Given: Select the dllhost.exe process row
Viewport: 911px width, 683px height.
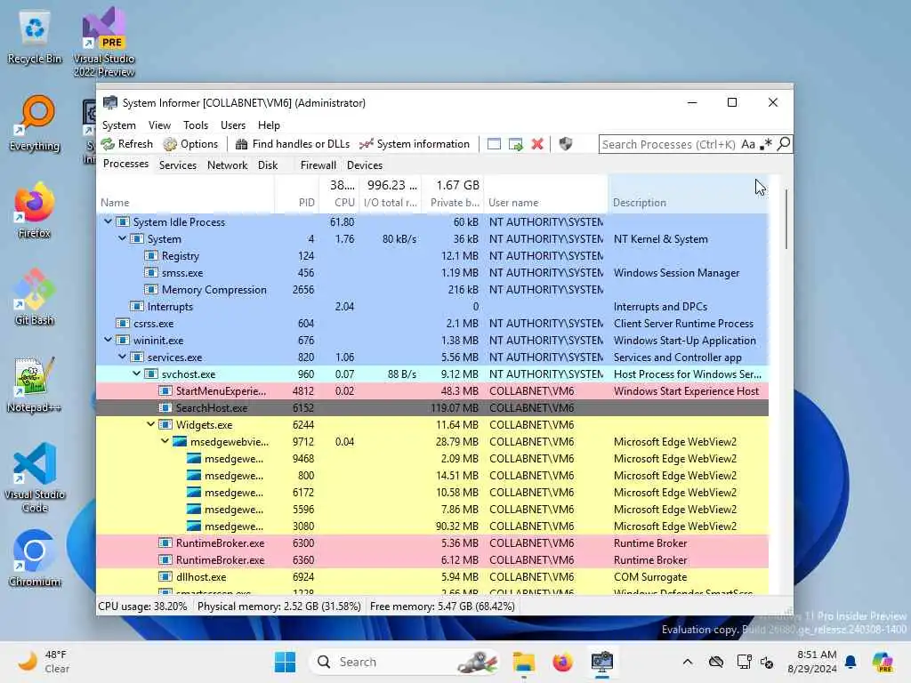Looking at the screenshot, I should tap(432, 576).
